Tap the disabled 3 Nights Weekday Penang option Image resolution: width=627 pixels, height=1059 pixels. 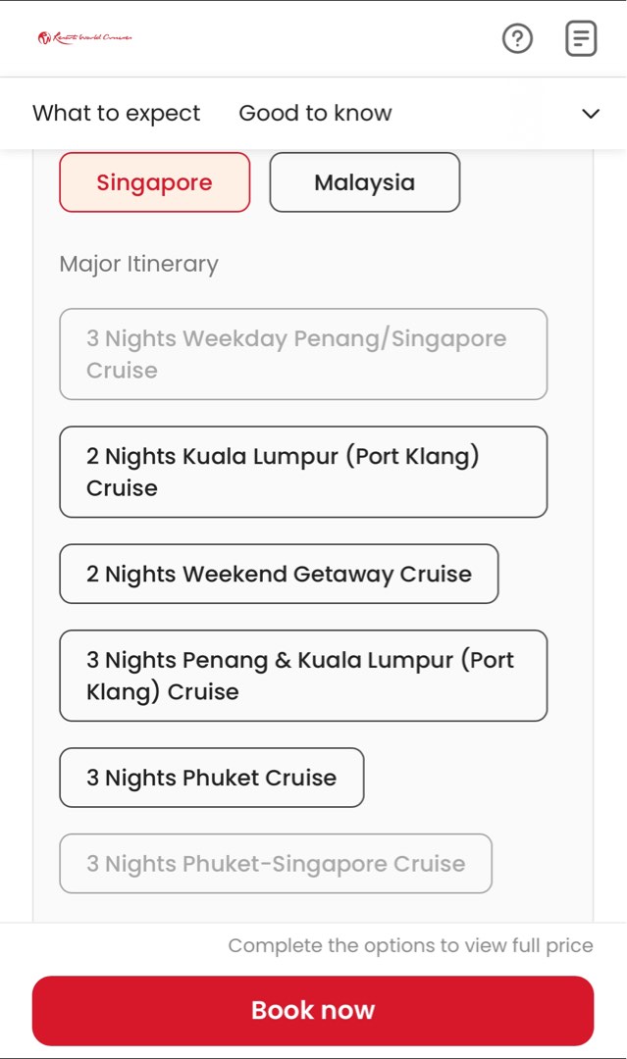coord(303,354)
